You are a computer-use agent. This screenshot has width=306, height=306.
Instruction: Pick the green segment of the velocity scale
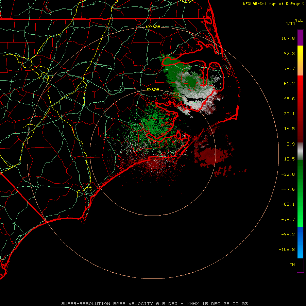300,193
